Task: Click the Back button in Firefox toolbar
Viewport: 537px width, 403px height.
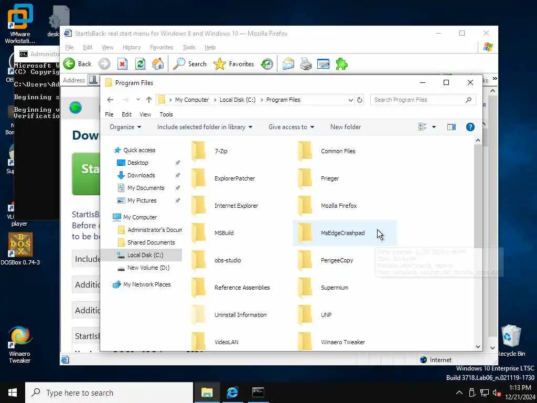Action: [x=78, y=63]
